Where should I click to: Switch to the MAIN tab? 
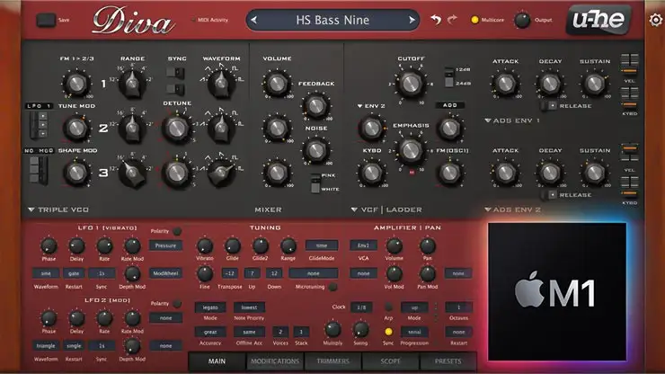(x=217, y=361)
